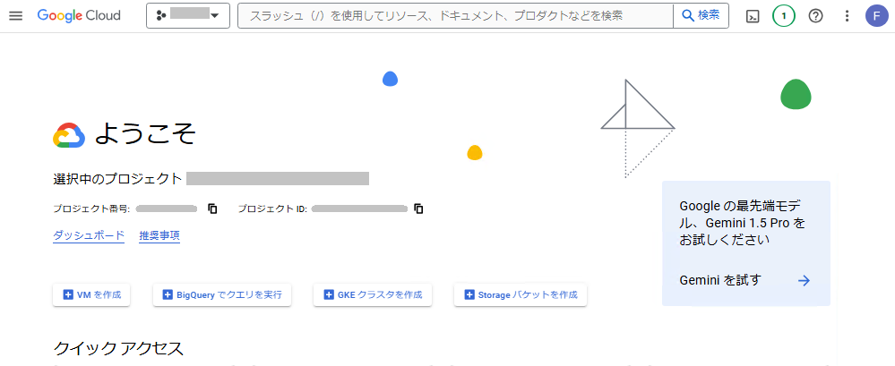Activate Cloud Shell terminal icon

coord(753,16)
